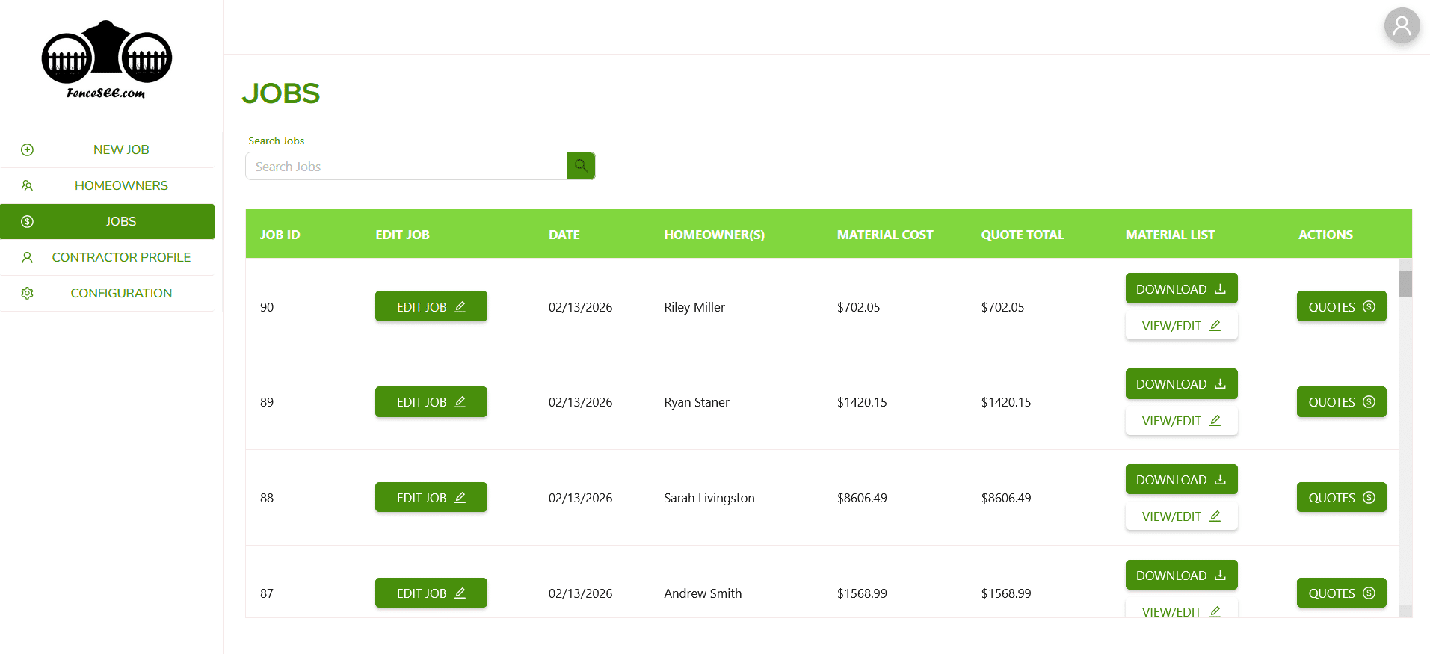Open the New Job menu item

[121, 149]
